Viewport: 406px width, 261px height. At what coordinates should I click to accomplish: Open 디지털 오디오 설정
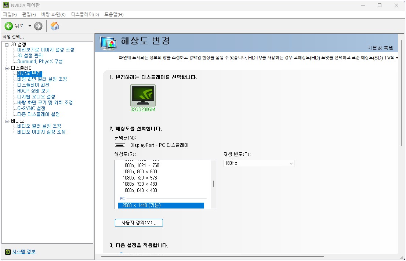[36, 97]
